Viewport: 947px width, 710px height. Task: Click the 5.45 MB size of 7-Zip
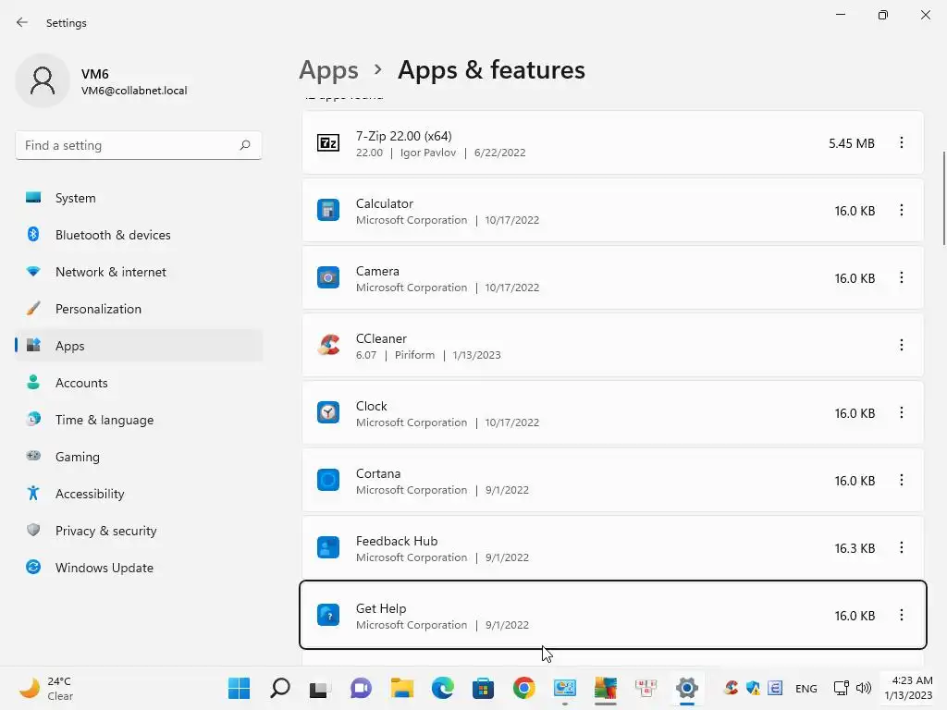tap(852, 143)
